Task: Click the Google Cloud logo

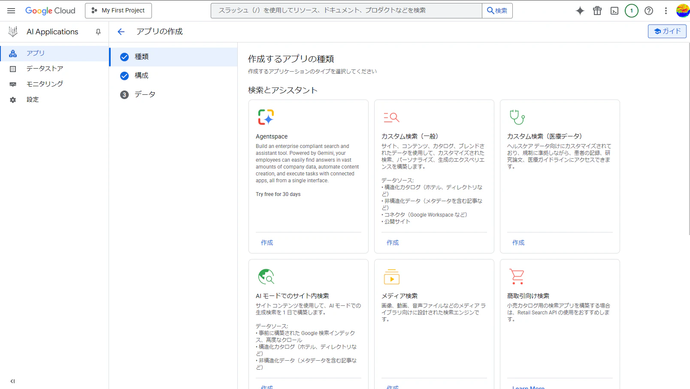Action: [50, 11]
